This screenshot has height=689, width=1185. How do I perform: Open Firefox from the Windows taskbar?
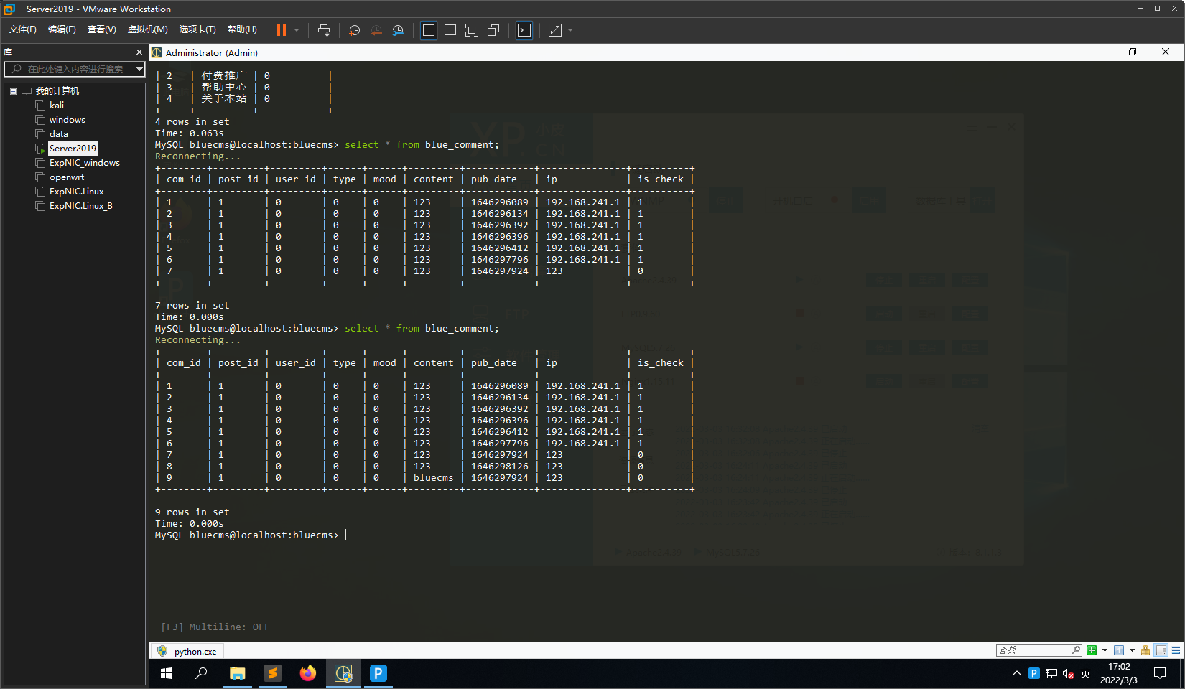tap(308, 673)
